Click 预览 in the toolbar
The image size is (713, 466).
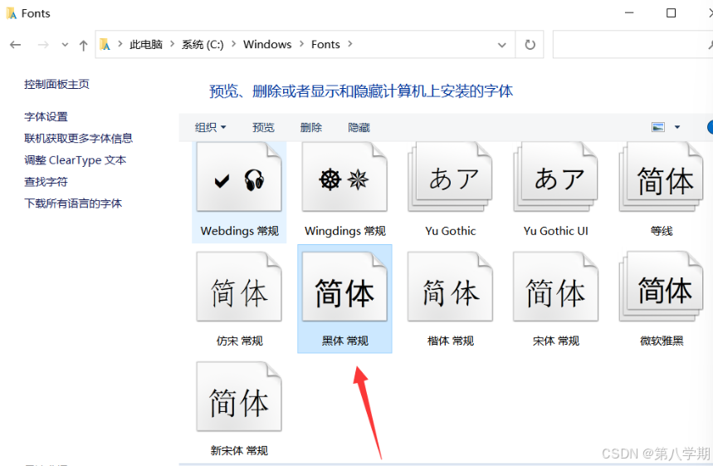point(263,127)
